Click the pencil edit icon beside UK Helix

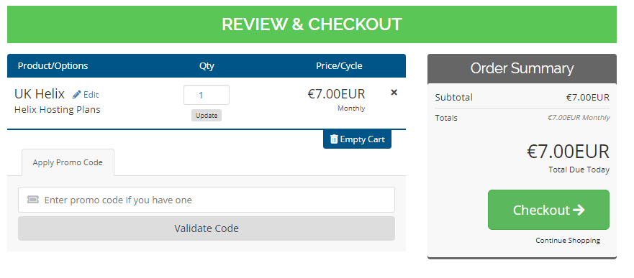pos(76,95)
